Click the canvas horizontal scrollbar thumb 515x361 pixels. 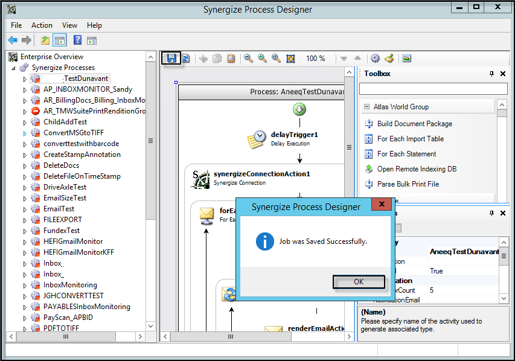[x=231, y=336]
